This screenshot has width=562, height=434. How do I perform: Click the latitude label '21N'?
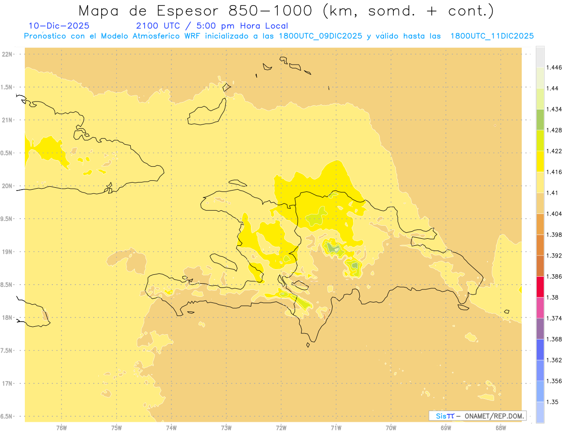click(x=7, y=120)
